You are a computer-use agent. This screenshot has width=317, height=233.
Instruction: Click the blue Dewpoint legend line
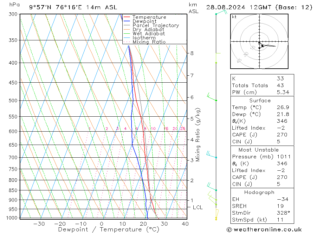click(x=126, y=21)
